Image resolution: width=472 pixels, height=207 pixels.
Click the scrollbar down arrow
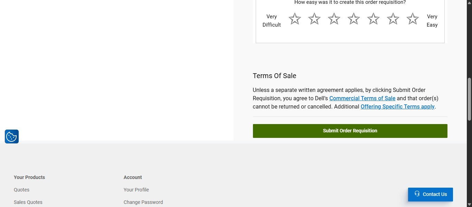point(469,204)
